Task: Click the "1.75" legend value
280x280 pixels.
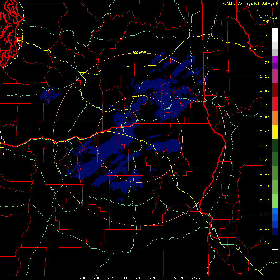Action: pos(265,35)
